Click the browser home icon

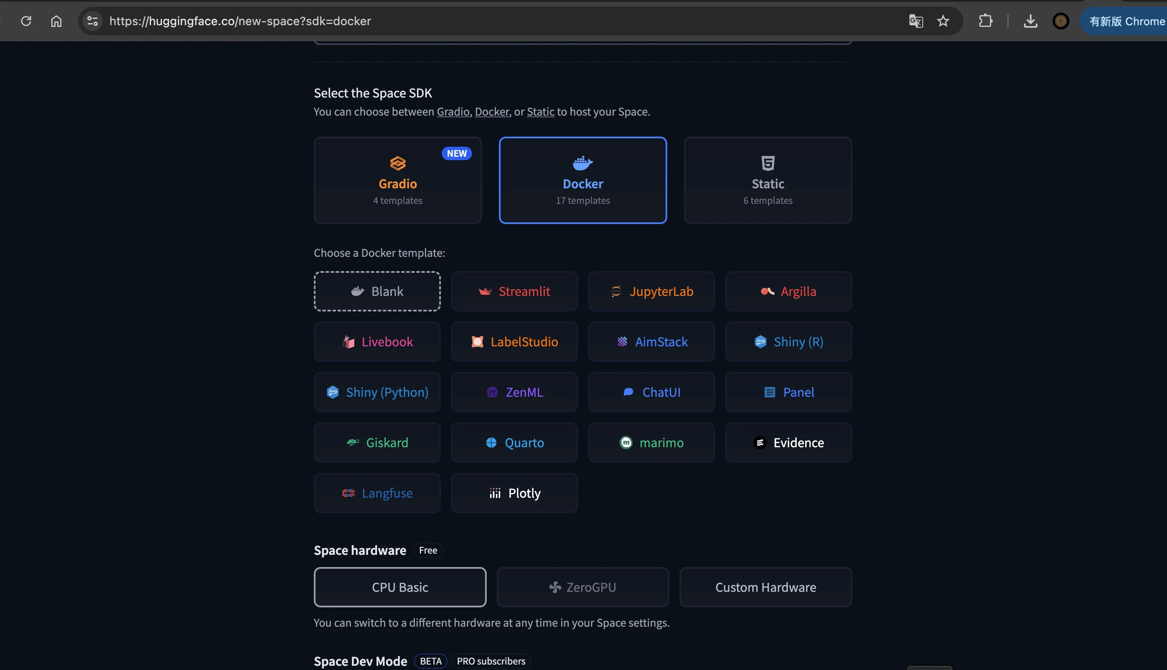click(x=56, y=21)
